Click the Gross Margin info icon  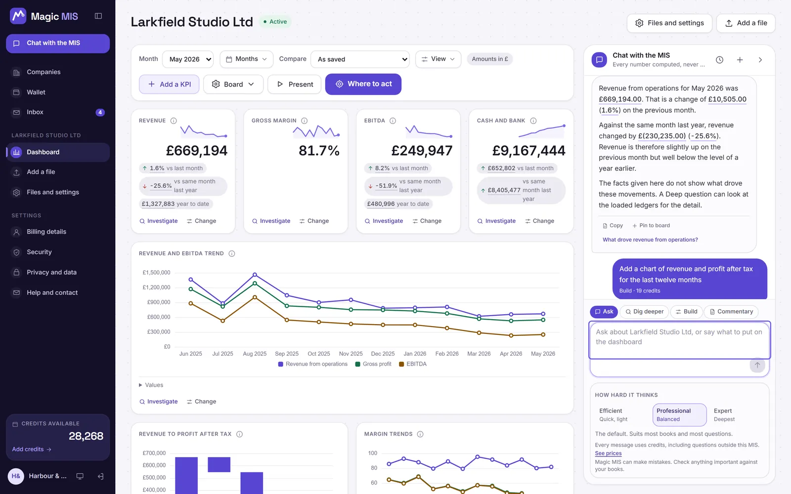point(305,121)
